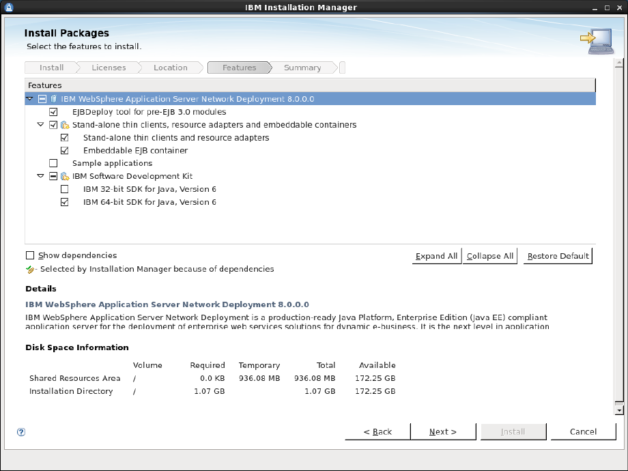Click the Restore Default button
628x471 pixels.
pyautogui.click(x=558, y=257)
